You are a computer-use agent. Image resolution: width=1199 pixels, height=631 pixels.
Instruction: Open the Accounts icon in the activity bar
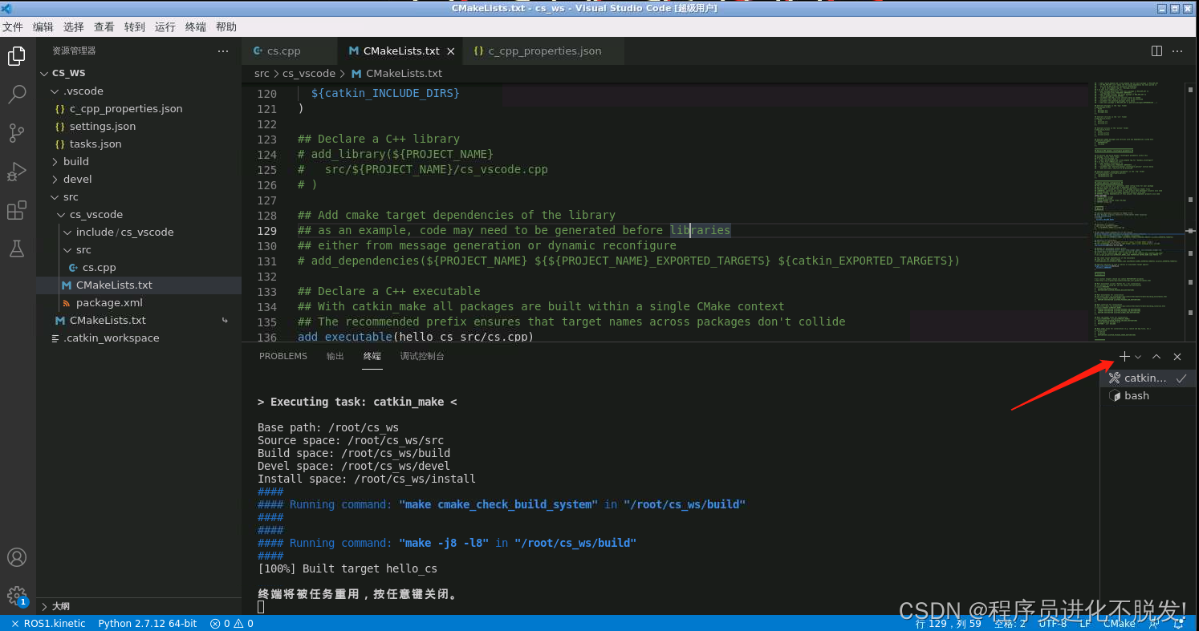pyautogui.click(x=17, y=557)
